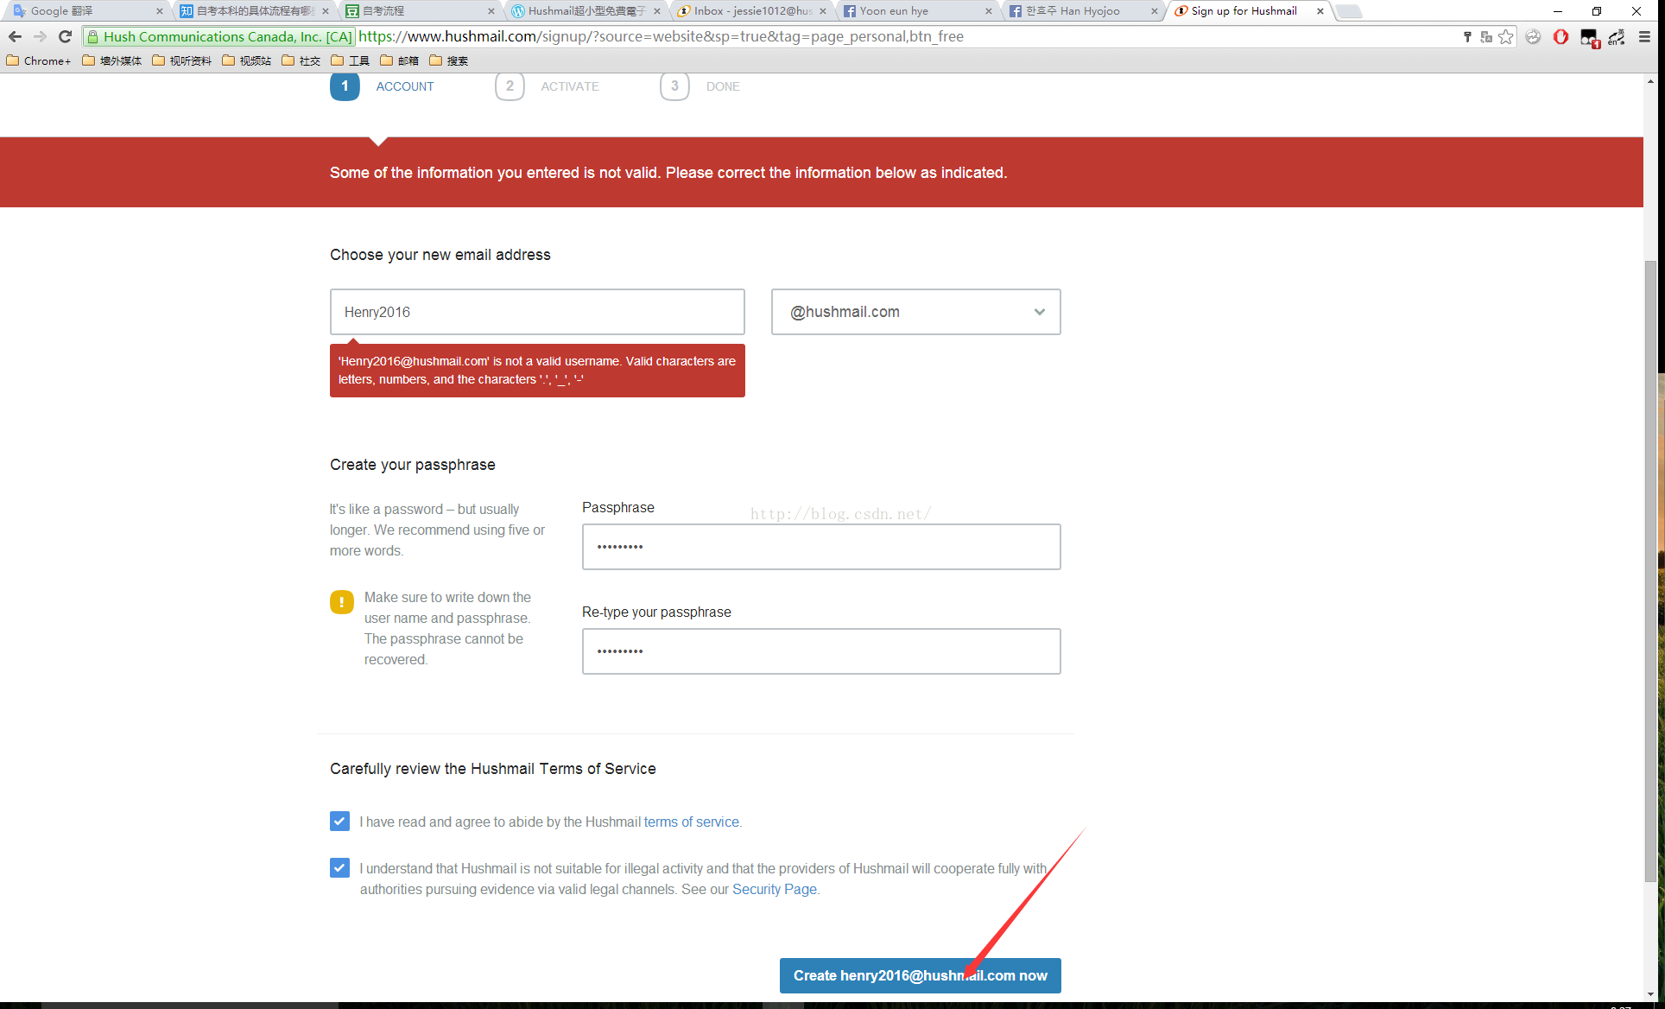1665x1009 pixels.
Task: Open the Security Page link
Action: point(775,889)
